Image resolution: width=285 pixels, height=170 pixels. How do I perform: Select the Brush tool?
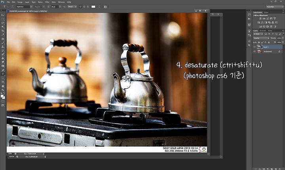(x=3, y=43)
